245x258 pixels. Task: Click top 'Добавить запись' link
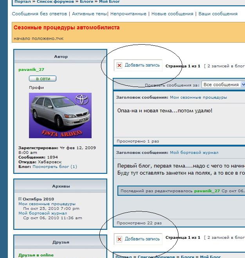[x=142, y=65]
